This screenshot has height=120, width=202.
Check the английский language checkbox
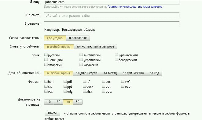pos(81,55)
